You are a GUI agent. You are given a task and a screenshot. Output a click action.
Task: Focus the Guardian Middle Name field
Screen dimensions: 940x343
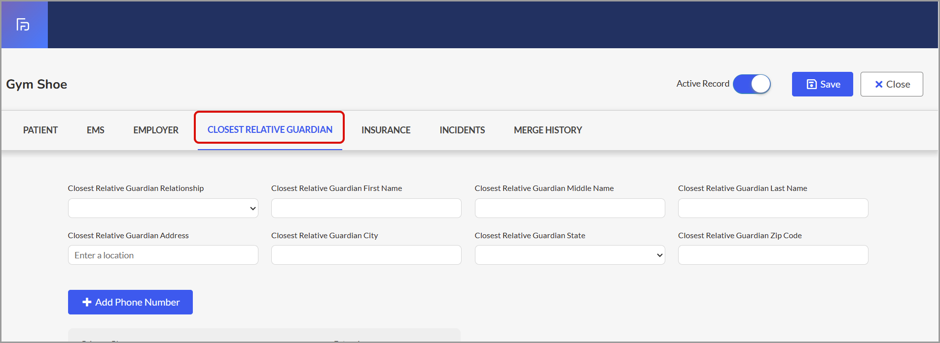(x=570, y=208)
